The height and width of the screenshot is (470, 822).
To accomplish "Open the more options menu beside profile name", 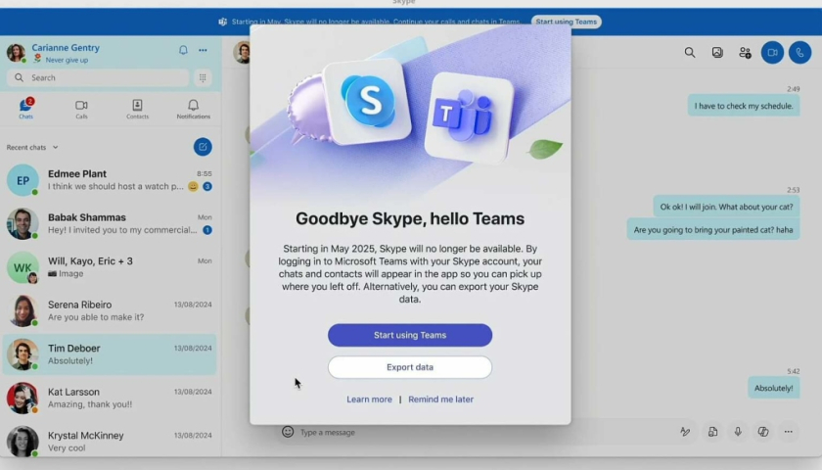I will click(203, 50).
